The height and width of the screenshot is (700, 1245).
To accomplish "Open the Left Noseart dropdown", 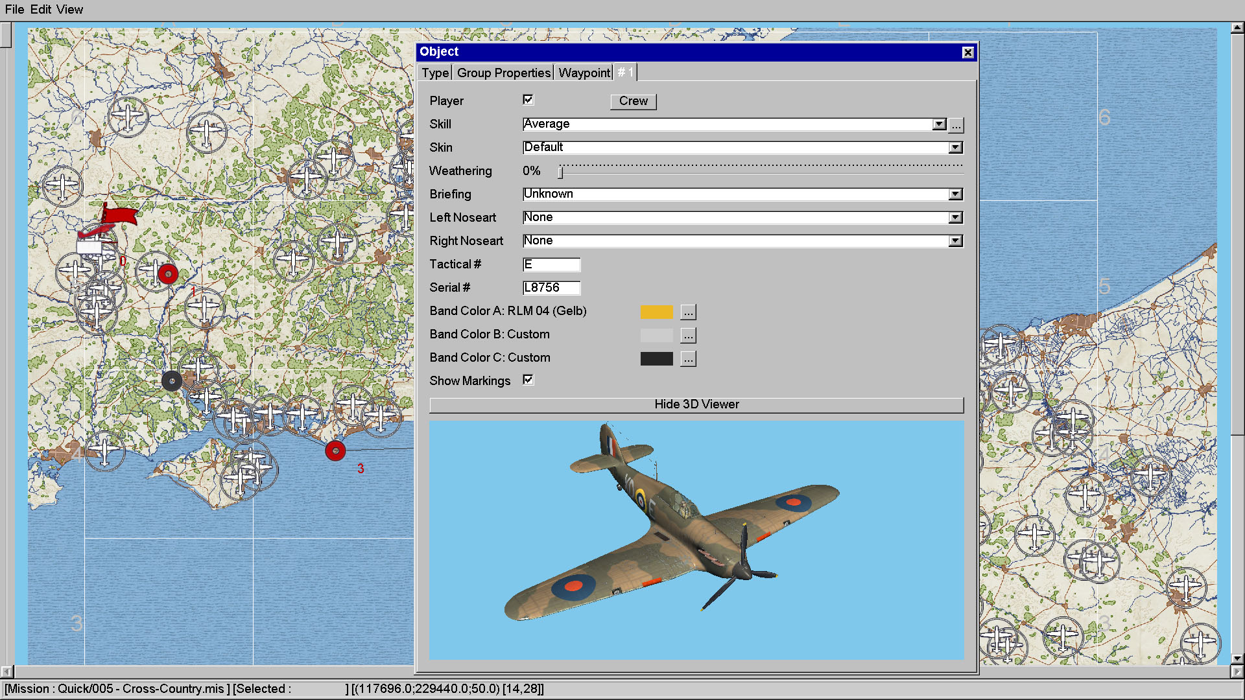I will tap(955, 218).
